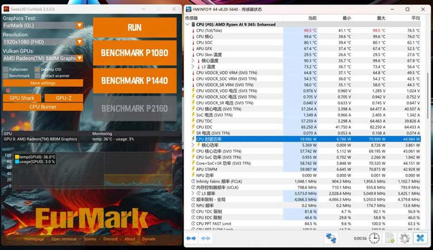Viewport: 433px width, 250px height.
Task: Enable the Benchmark checkbox in FurMark
Action: coord(5,75)
